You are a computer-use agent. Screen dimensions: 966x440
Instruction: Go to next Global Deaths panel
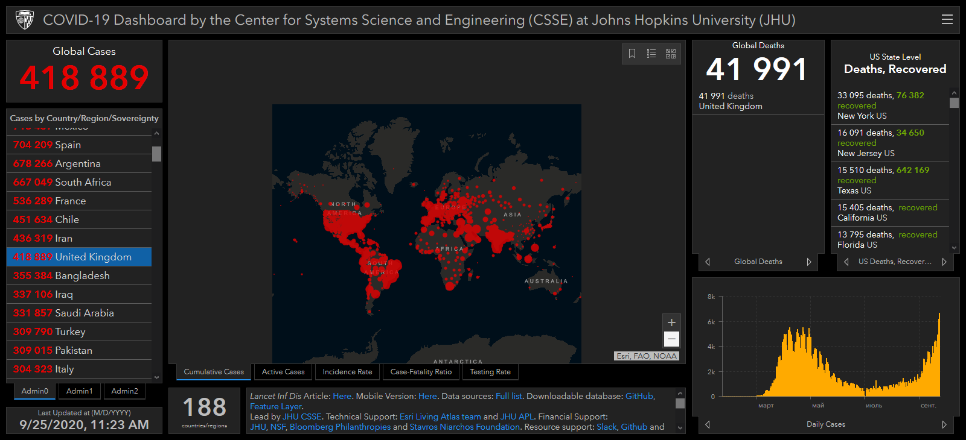pyautogui.click(x=809, y=262)
